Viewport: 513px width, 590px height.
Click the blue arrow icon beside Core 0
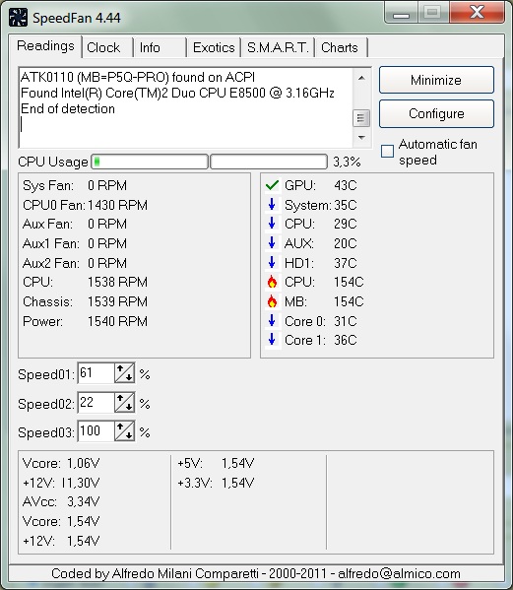(x=272, y=320)
